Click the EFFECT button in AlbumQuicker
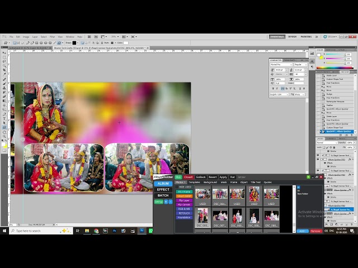Viewport: 358px width, 268px height. [x=163, y=190]
